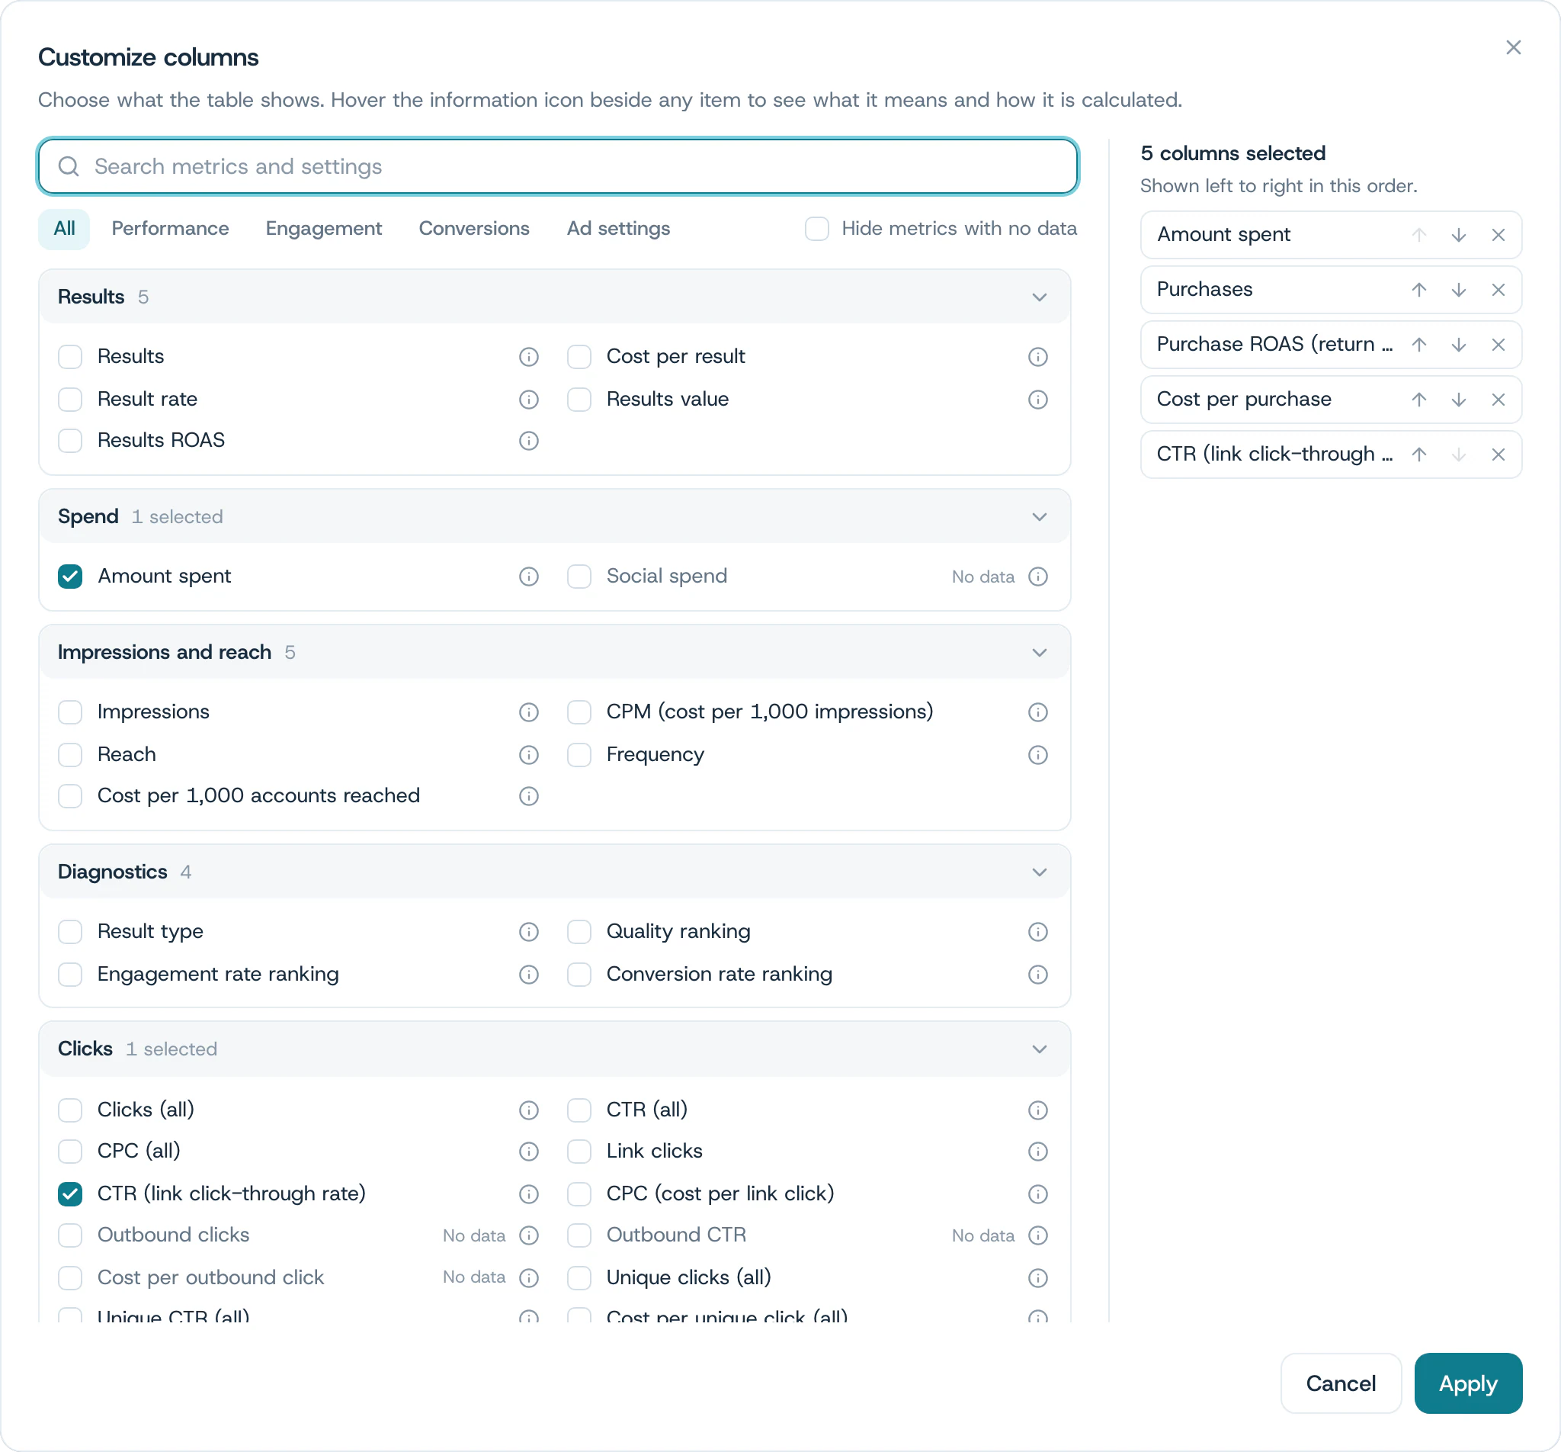Image resolution: width=1561 pixels, height=1452 pixels.
Task: Collapse the Clicks section
Action: click(1039, 1049)
